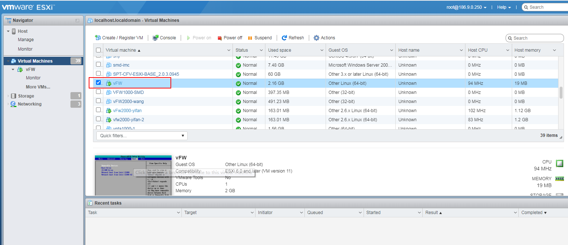The image size is (568, 245).
Task: Sort tasks by Completed column
Action: (x=534, y=213)
